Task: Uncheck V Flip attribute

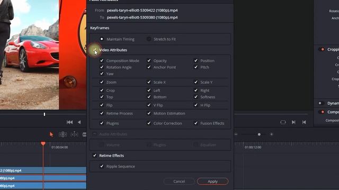Action: (149, 105)
